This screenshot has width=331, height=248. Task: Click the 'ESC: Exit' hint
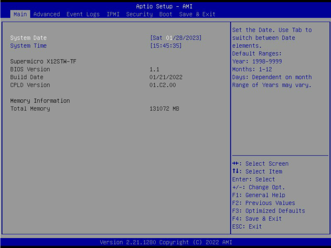click(247, 226)
